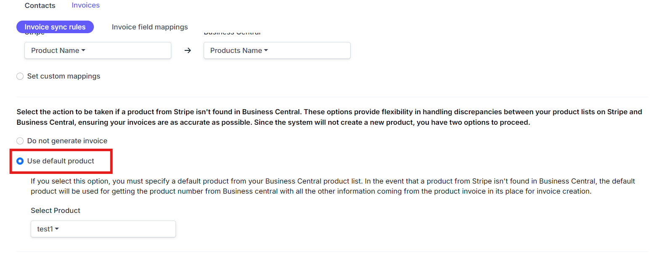Enable the Set custom mappings radio button
Image resolution: width=662 pixels, height=260 pixels.
coord(20,76)
